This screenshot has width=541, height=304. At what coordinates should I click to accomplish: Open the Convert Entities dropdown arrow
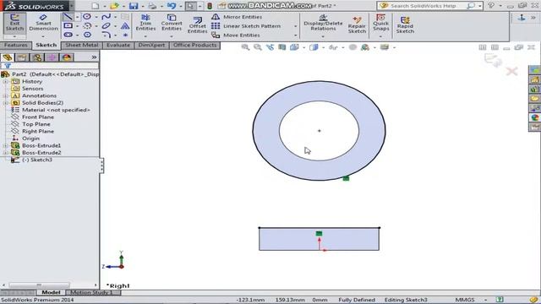tap(172, 36)
